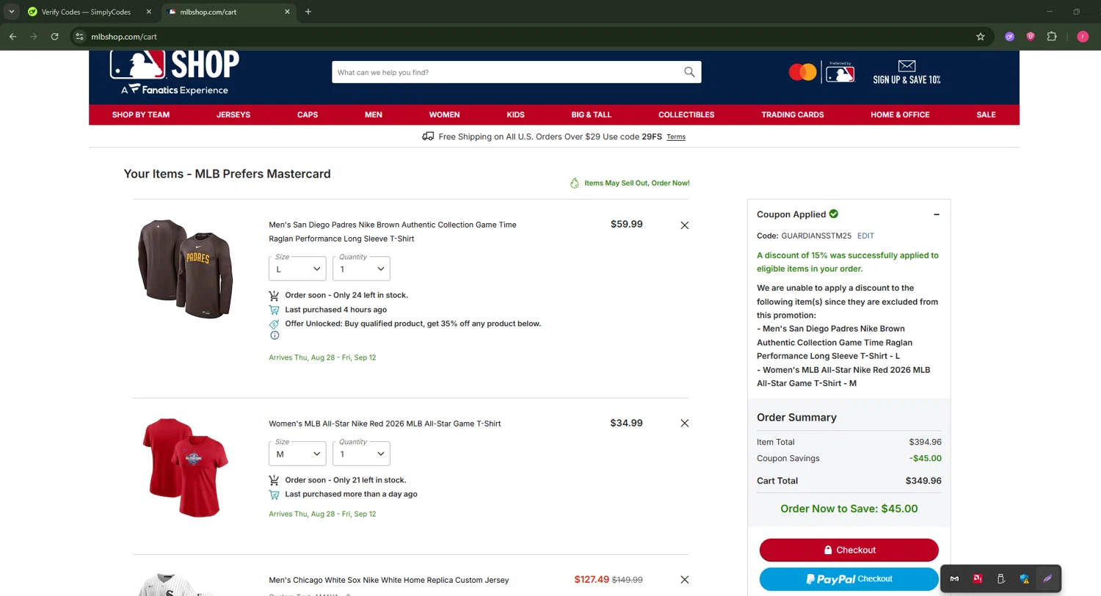The height and width of the screenshot is (596, 1101).
Task: Reload the page
Action: pyautogui.click(x=54, y=36)
